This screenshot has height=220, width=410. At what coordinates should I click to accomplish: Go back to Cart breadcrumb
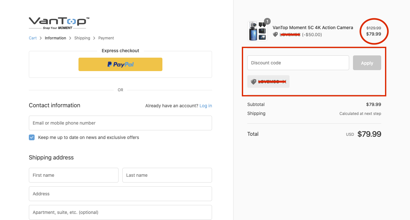(33, 38)
